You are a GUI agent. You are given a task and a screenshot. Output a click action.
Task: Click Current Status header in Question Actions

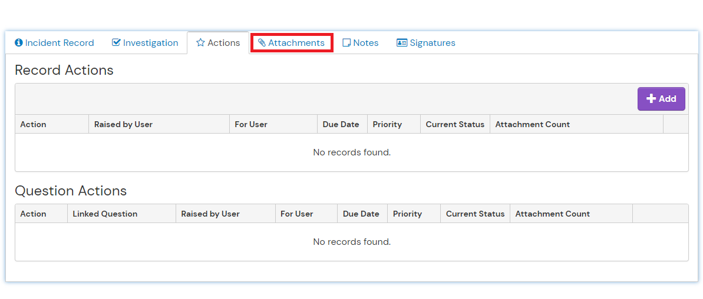tap(475, 214)
